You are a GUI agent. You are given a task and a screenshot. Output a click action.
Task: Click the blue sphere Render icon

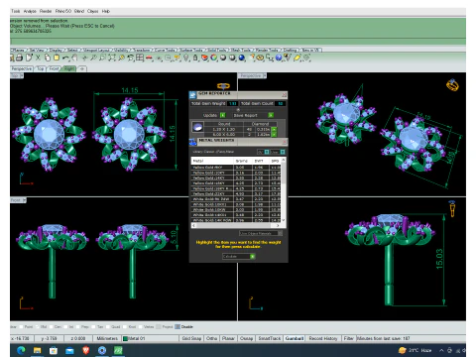coord(242,58)
